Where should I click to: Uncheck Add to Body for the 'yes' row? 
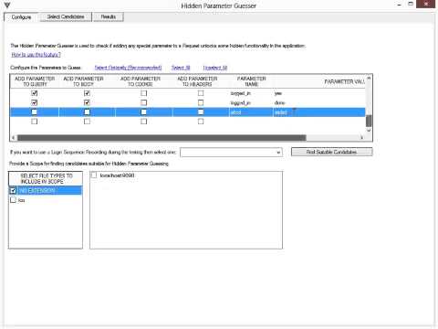[x=87, y=93]
